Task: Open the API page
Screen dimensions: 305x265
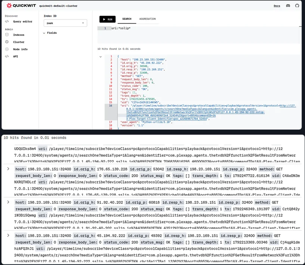Action: [x=15, y=57]
